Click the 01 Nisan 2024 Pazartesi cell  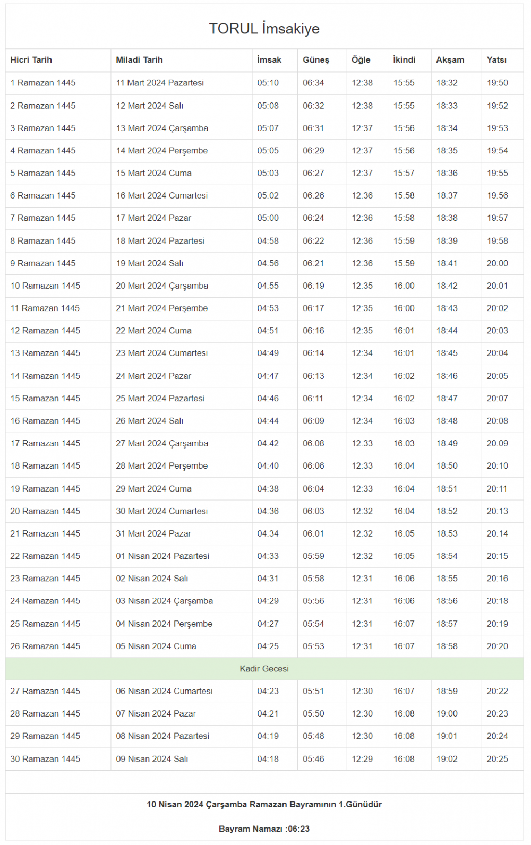[162, 556]
